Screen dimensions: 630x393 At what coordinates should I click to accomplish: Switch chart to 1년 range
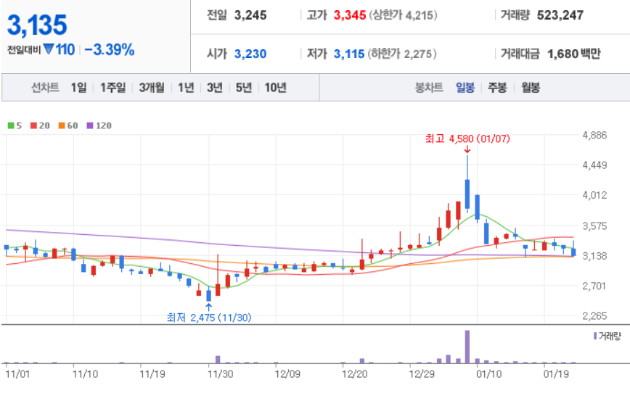pos(186,87)
